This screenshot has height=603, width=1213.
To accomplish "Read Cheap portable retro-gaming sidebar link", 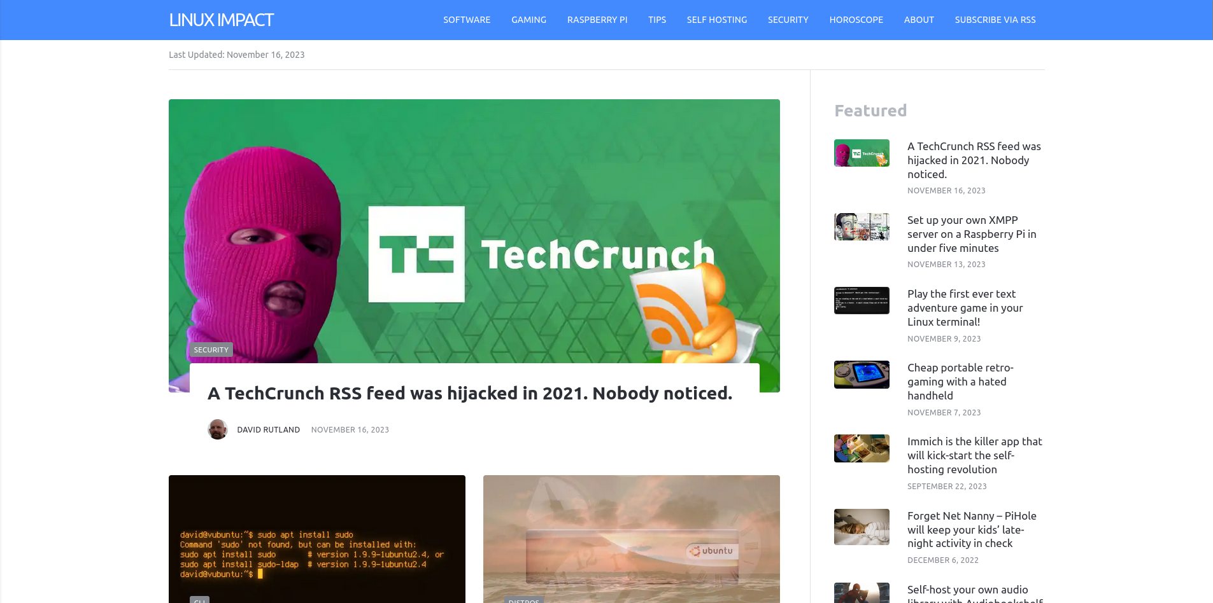I will tap(960, 382).
